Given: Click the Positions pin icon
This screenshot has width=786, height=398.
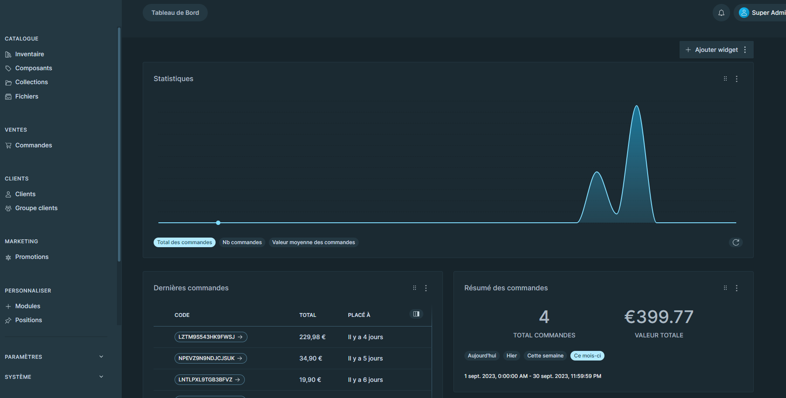Looking at the screenshot, I should tap(8, 320).
